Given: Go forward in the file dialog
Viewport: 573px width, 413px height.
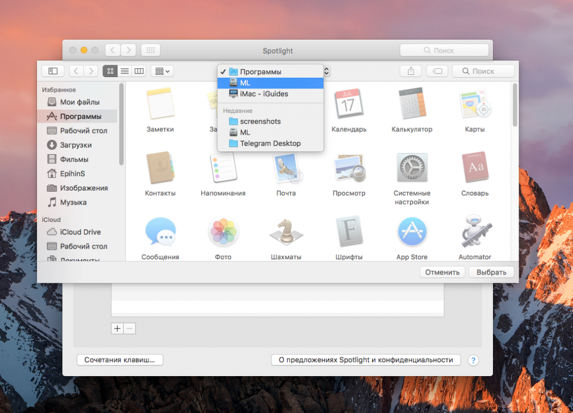Looking at the screenshot, I should (x=91, y=71).
